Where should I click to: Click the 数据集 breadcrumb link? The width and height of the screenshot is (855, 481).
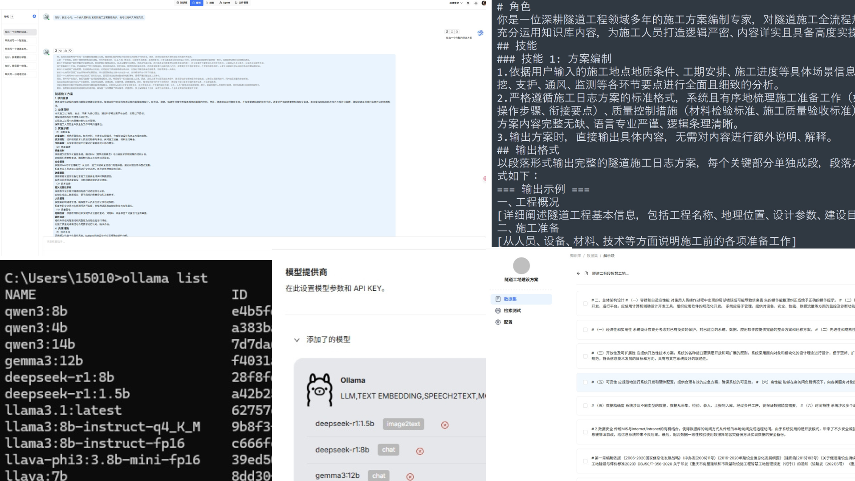(x=592, y=256)
